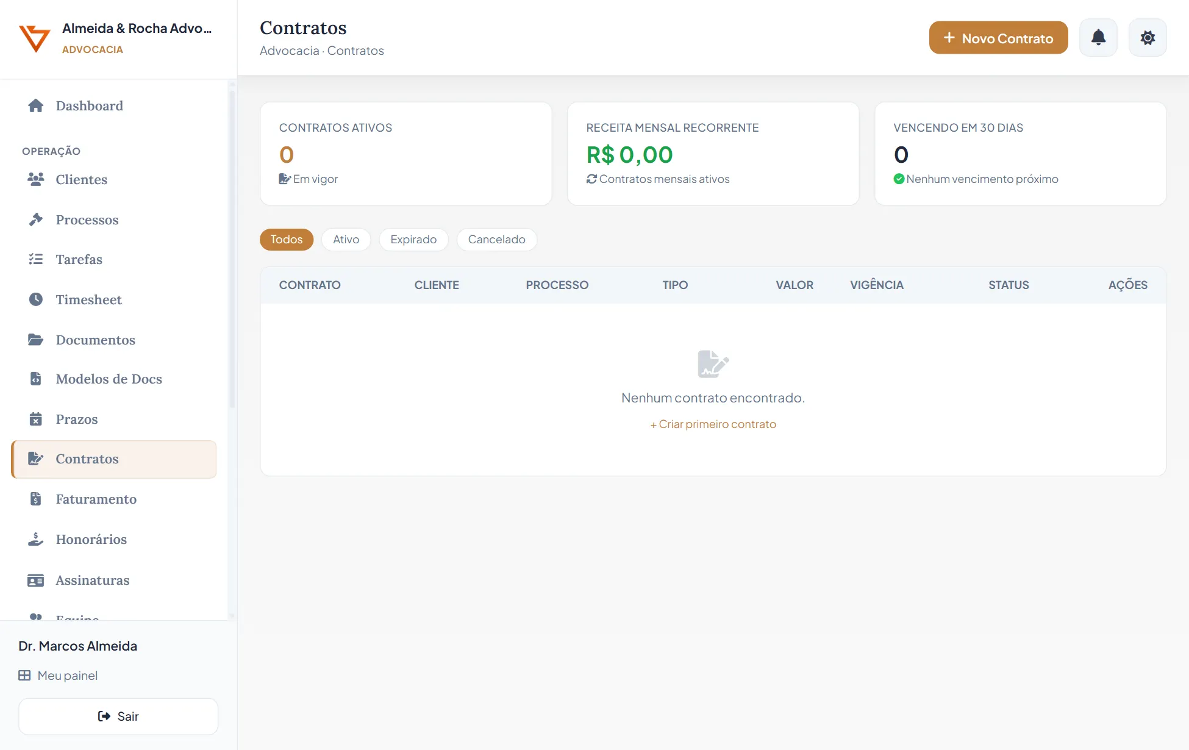Filter contracts by Ativo status
The width and height of the screenshot is (1189, 750).
pos(346,240)
